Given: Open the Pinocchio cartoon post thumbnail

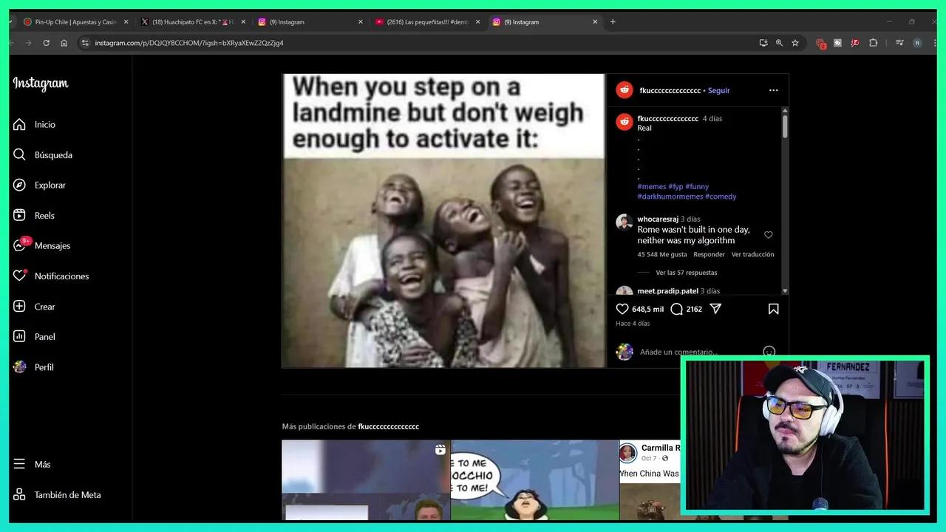Looking at the screenshot, I should 534,480.
